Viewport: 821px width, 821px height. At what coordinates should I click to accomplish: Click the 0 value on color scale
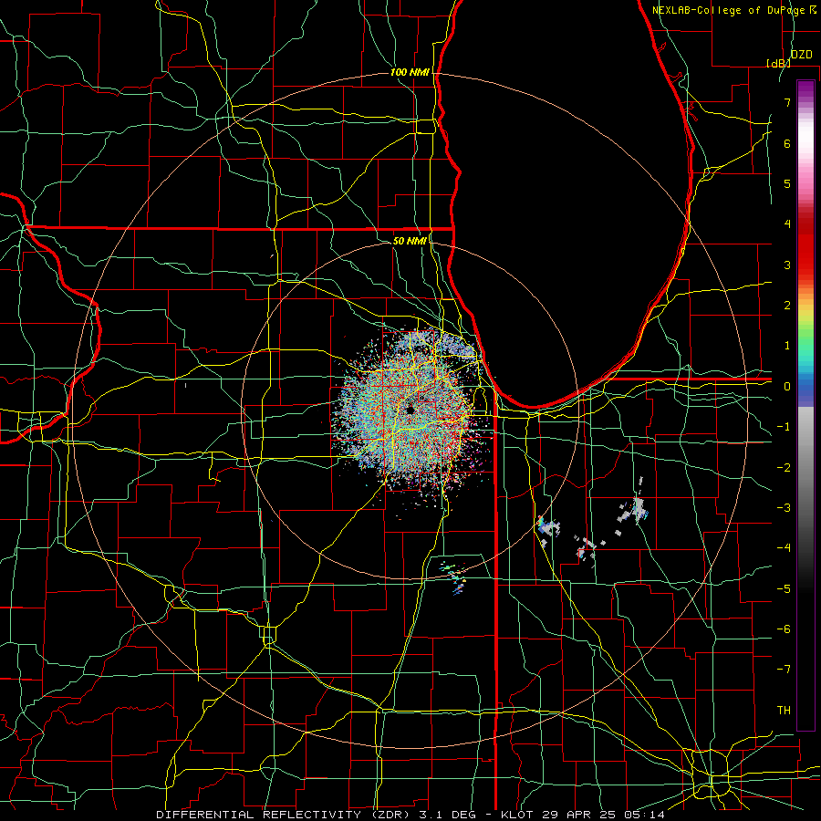787,387
